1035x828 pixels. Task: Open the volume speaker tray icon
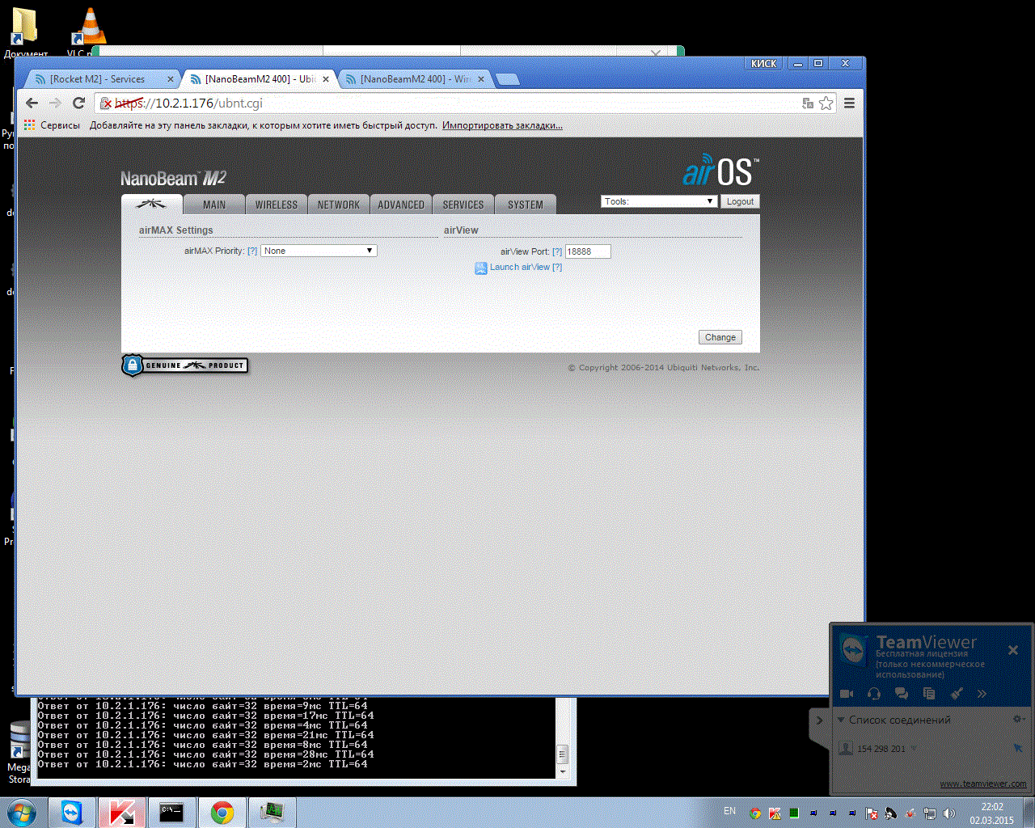[949, 813]
